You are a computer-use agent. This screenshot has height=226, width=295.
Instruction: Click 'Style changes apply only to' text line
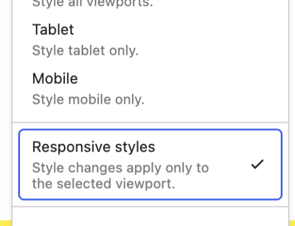pos(120,168)
